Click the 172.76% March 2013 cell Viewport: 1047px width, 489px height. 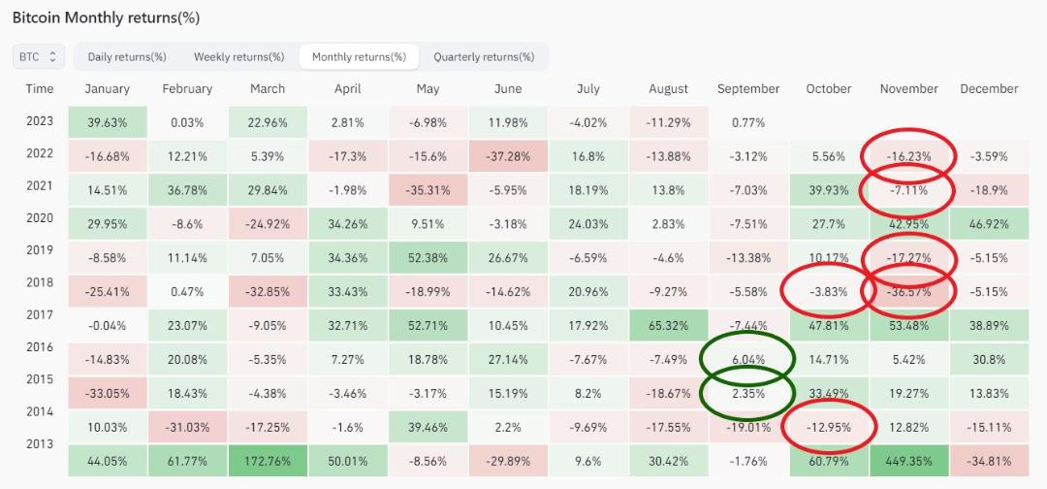pyautogui.click(x=268, y=461)
